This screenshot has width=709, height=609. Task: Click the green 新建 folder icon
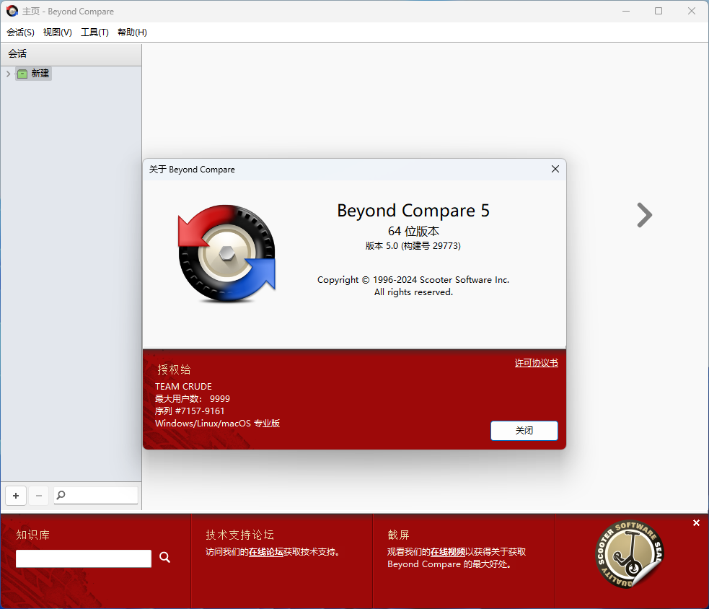(22, 74)
